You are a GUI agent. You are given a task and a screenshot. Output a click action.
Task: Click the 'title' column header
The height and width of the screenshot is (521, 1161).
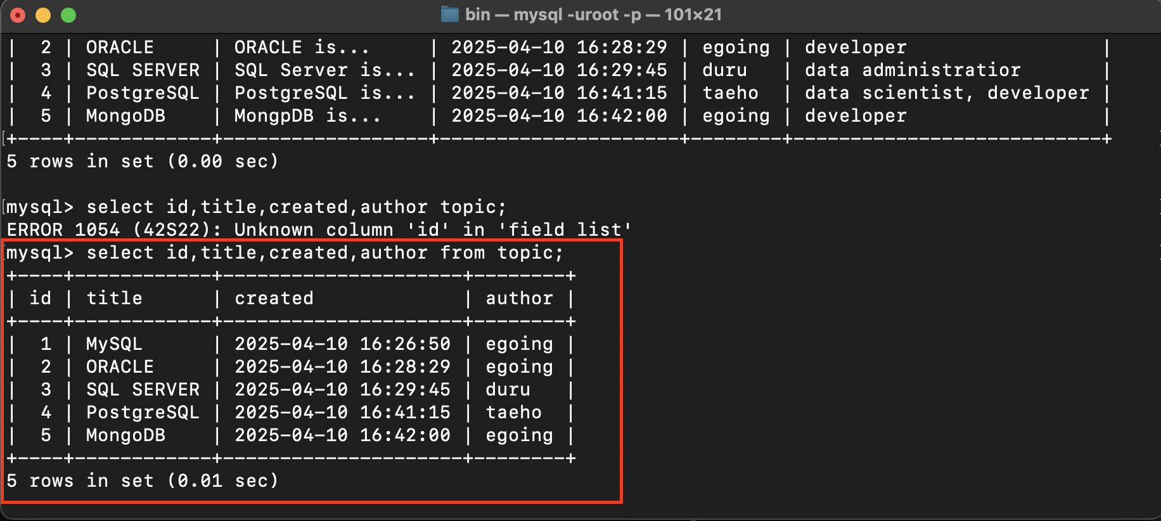(x=114, y=299)
